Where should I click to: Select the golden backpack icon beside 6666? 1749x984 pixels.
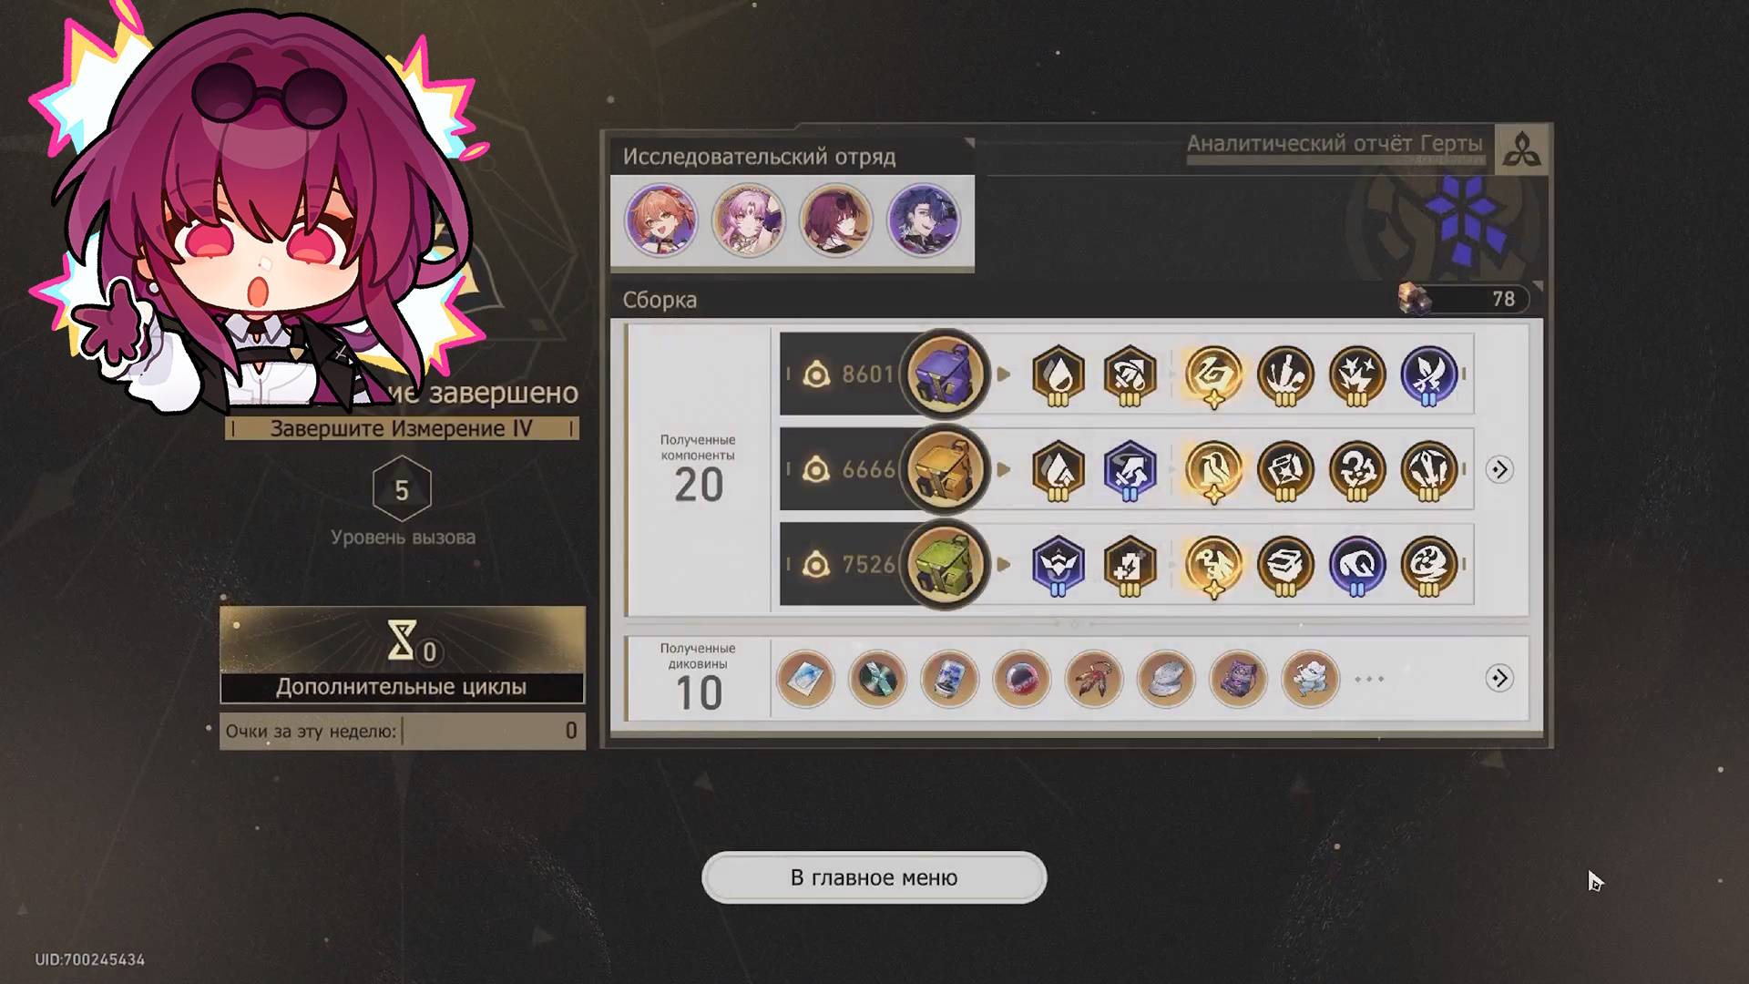coord(944,470)
